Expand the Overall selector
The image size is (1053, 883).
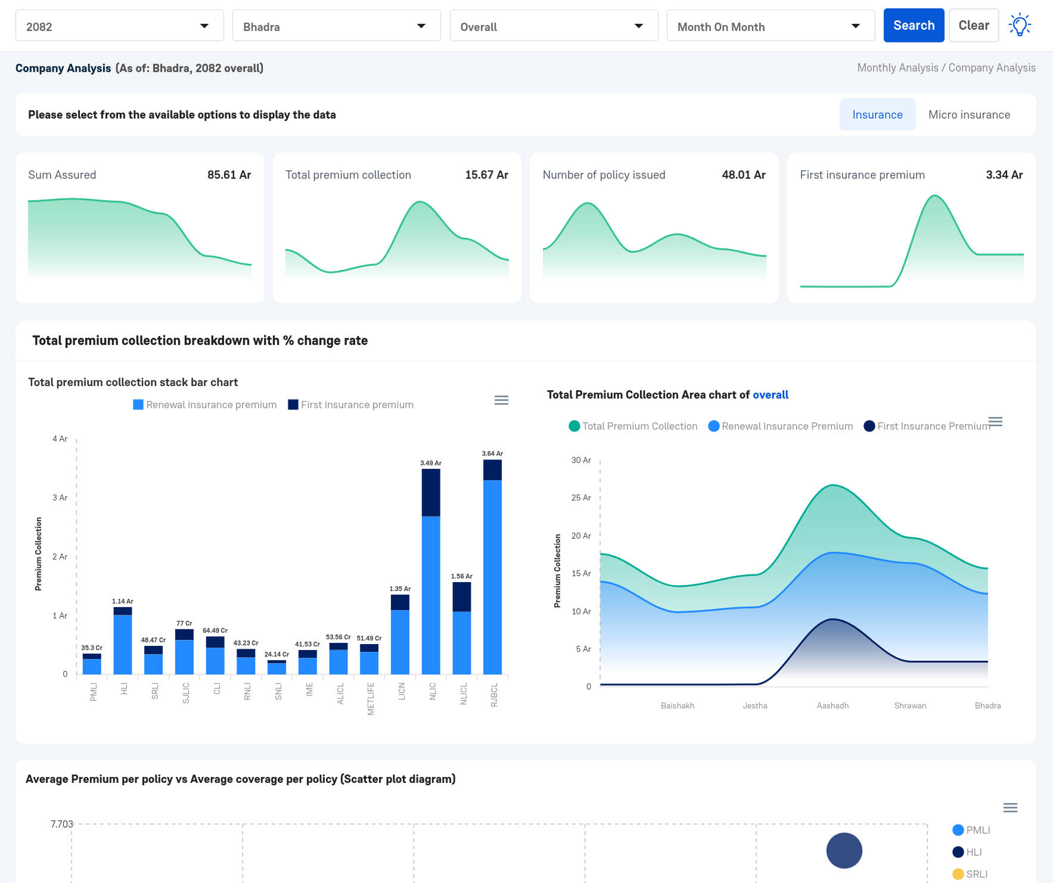[553, 25]
